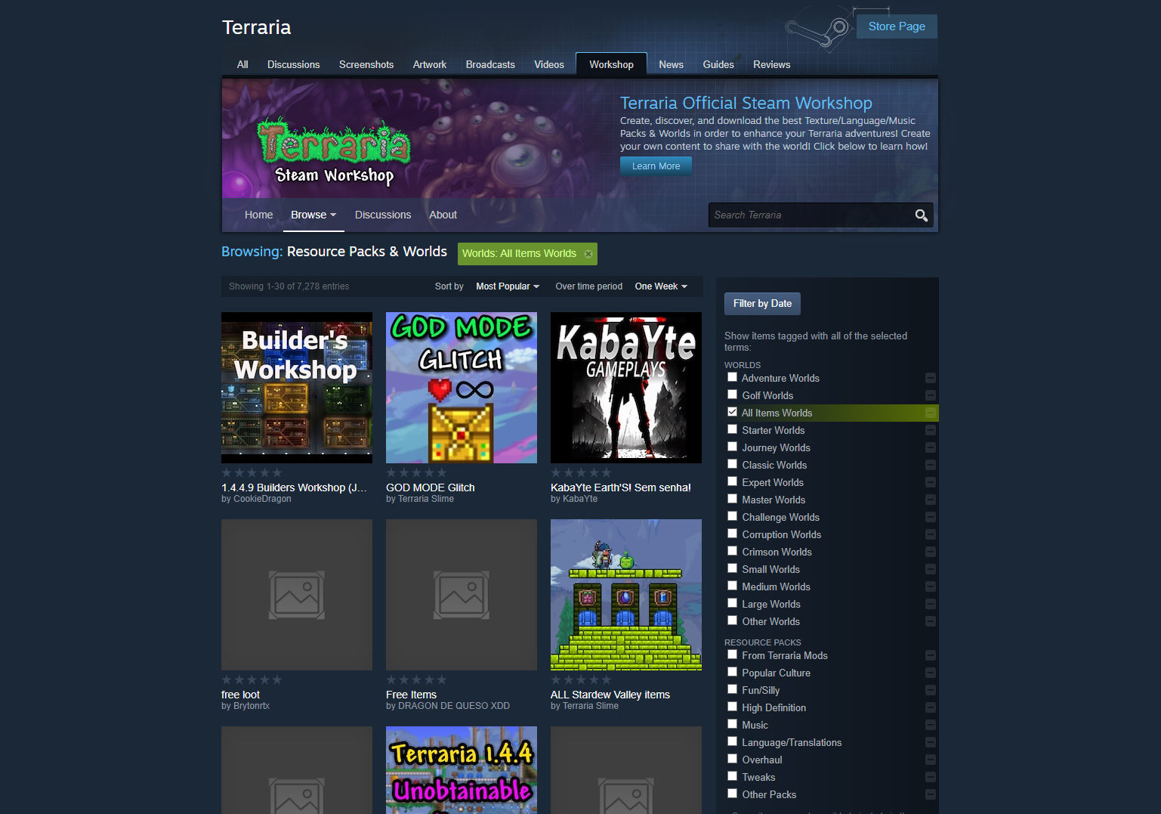Viewport: 1161px width, 814px height.
Task: Tick the Starter Worlds checkbox
Action: pos(732,429)
